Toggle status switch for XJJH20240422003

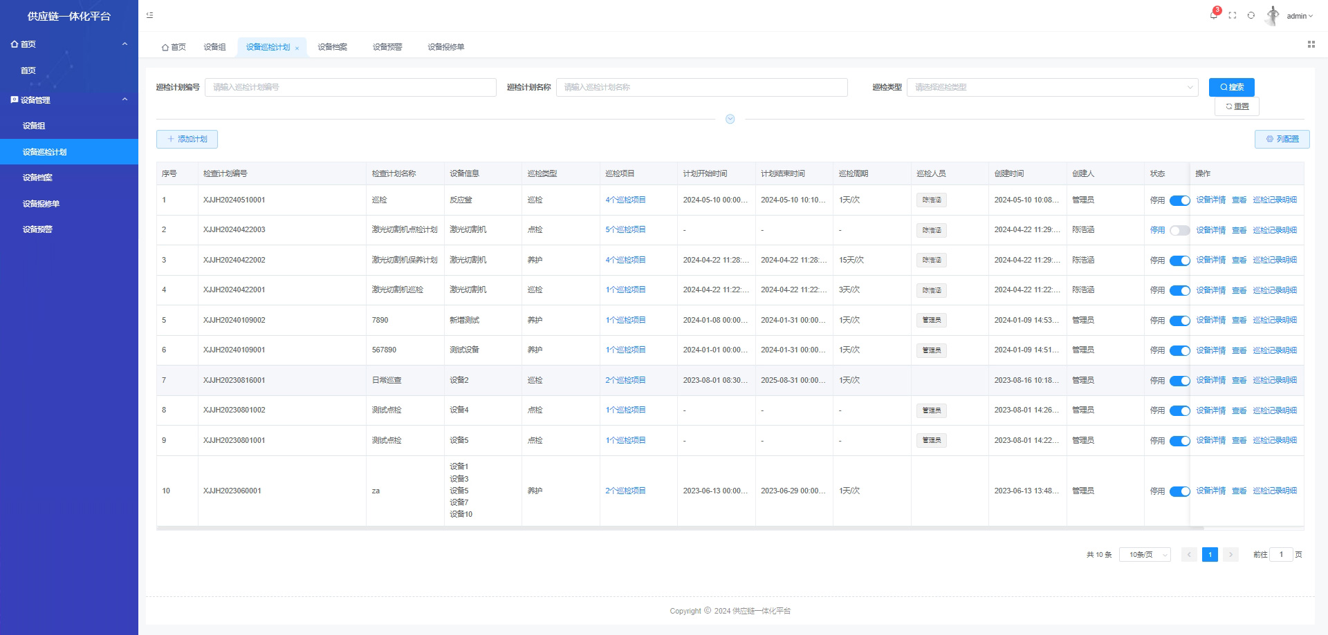click(x=1179, y=230)
